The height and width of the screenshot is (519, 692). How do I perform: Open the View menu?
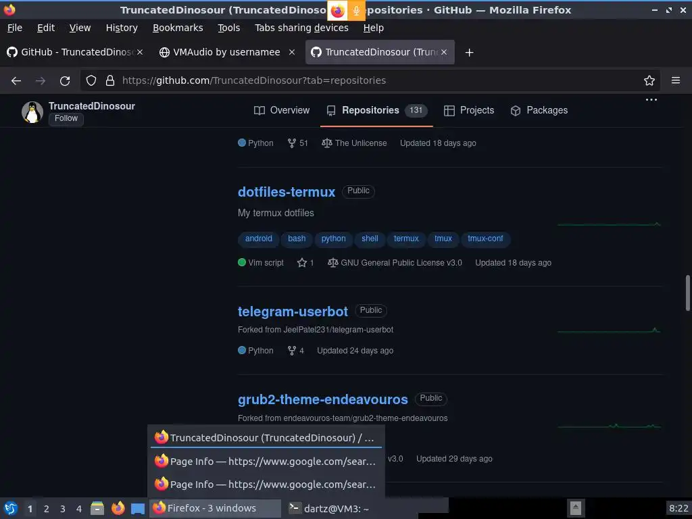click(80, 28)
